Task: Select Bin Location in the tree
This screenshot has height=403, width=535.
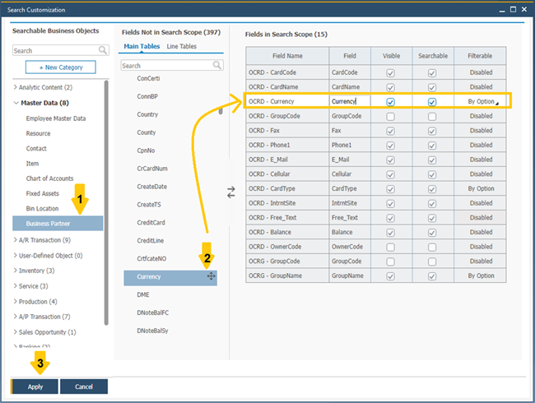Action: click(42, 208)
